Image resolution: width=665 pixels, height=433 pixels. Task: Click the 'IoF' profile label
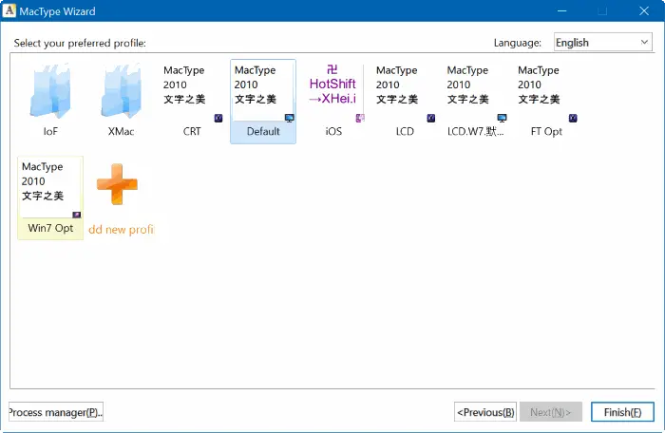point(50,131)
